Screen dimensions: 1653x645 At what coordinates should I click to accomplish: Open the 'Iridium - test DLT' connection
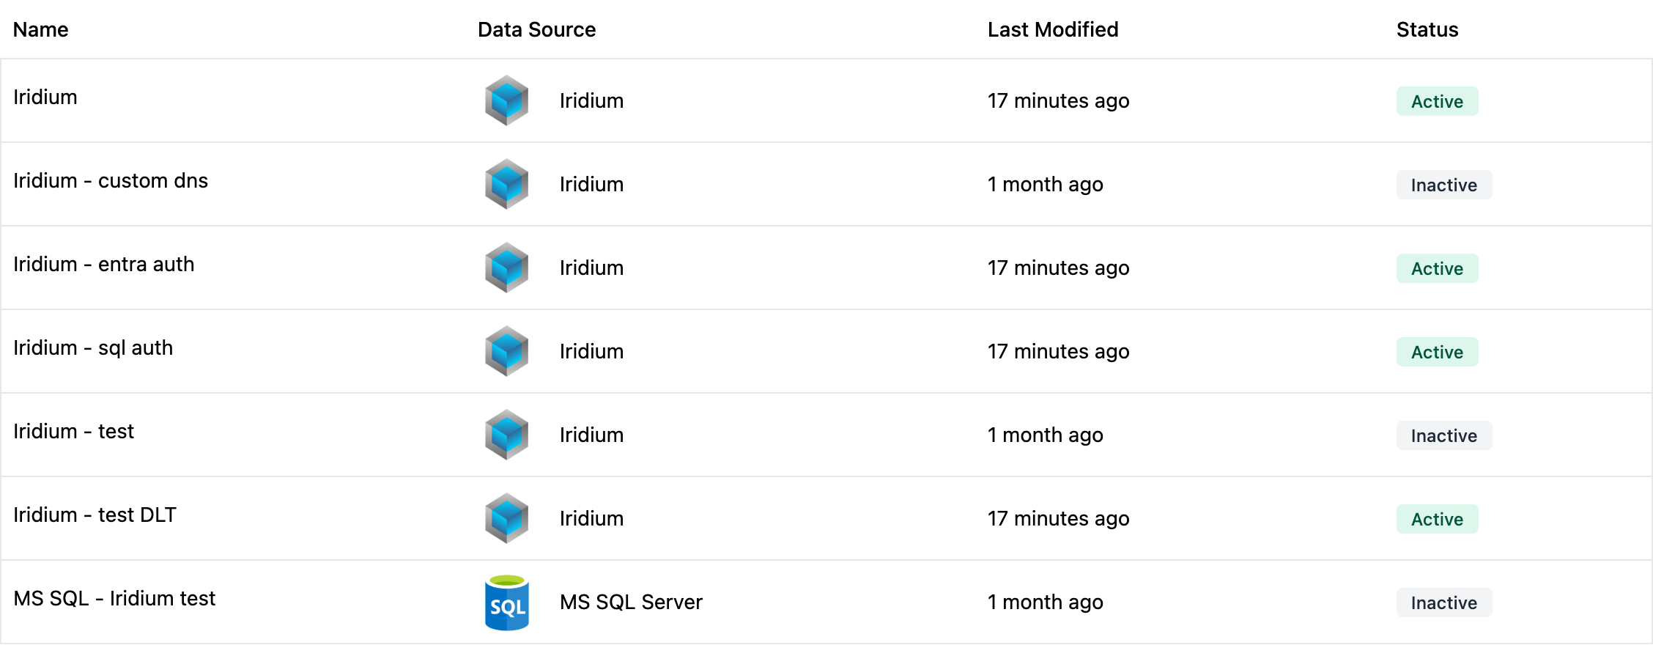[x=94, y=515]
